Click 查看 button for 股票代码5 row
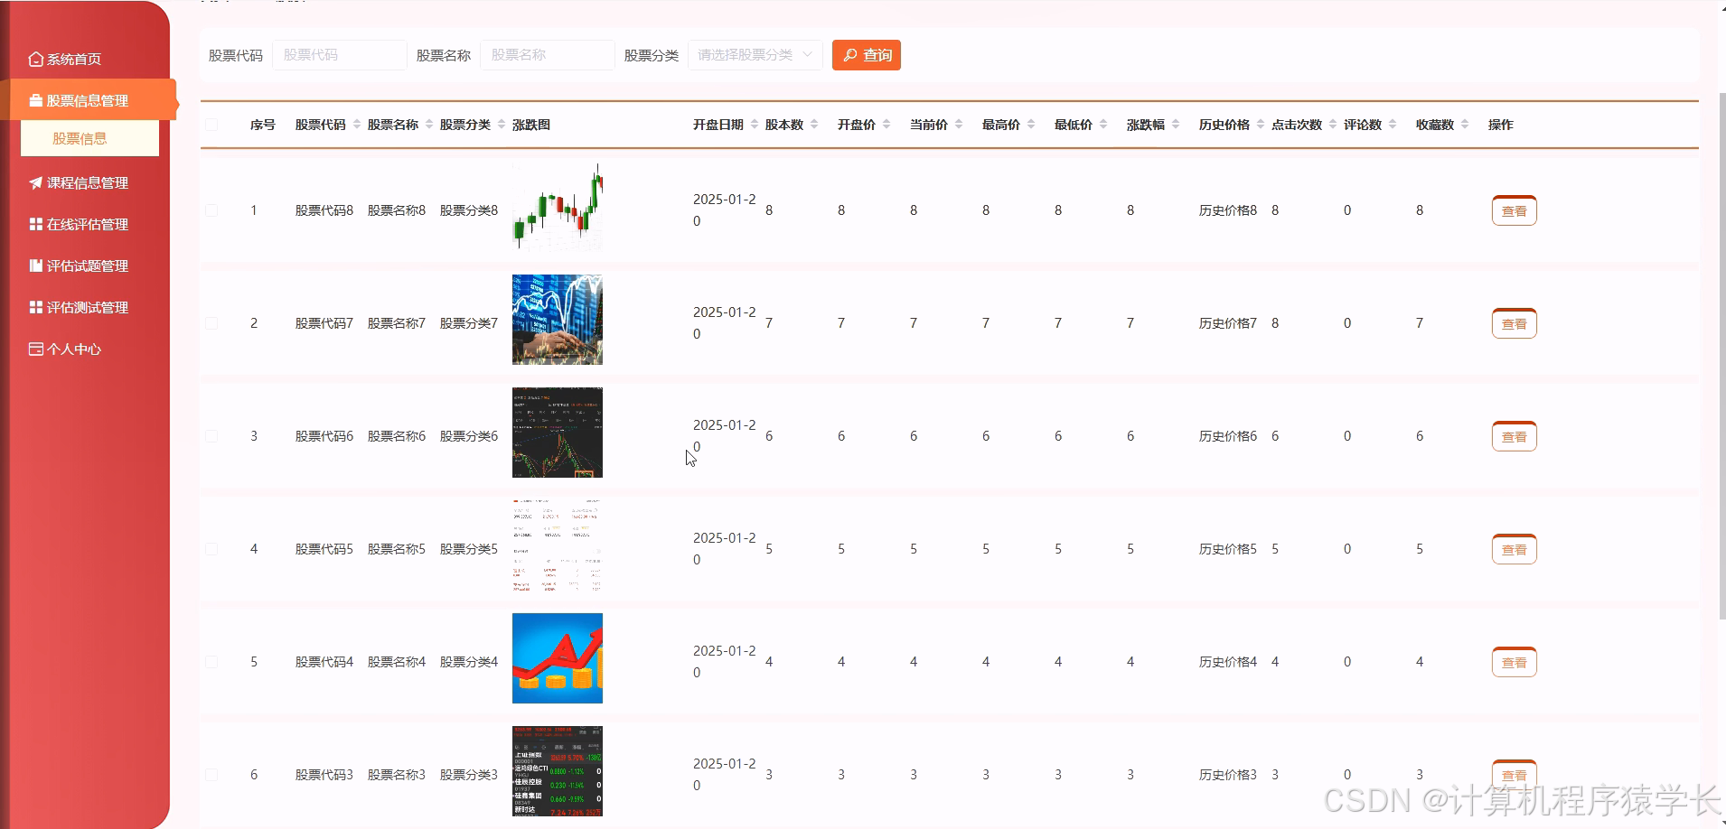Screen dimensions: 1726x829 (1515, 549)
